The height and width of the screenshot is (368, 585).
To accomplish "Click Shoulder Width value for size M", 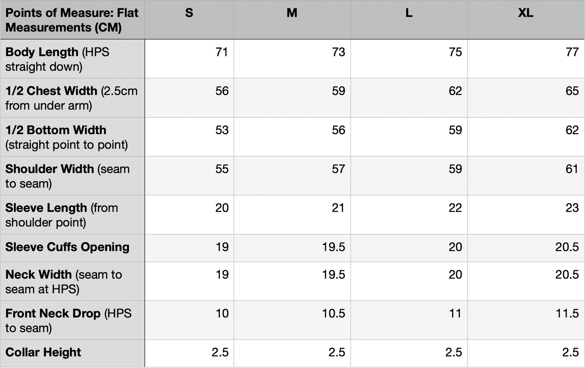I will pyautogui.click(x=338, y=169).
